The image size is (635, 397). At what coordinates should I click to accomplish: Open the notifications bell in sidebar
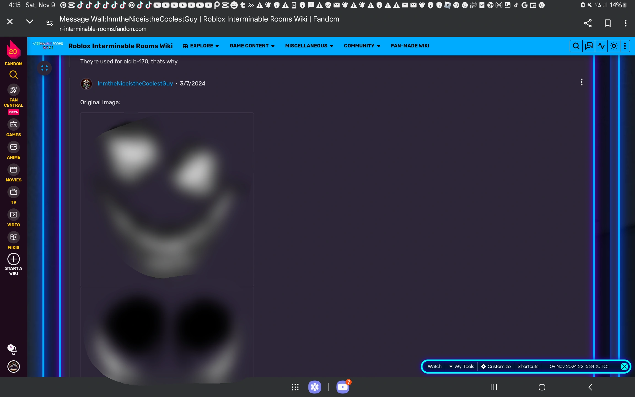(x=13, y=350)
